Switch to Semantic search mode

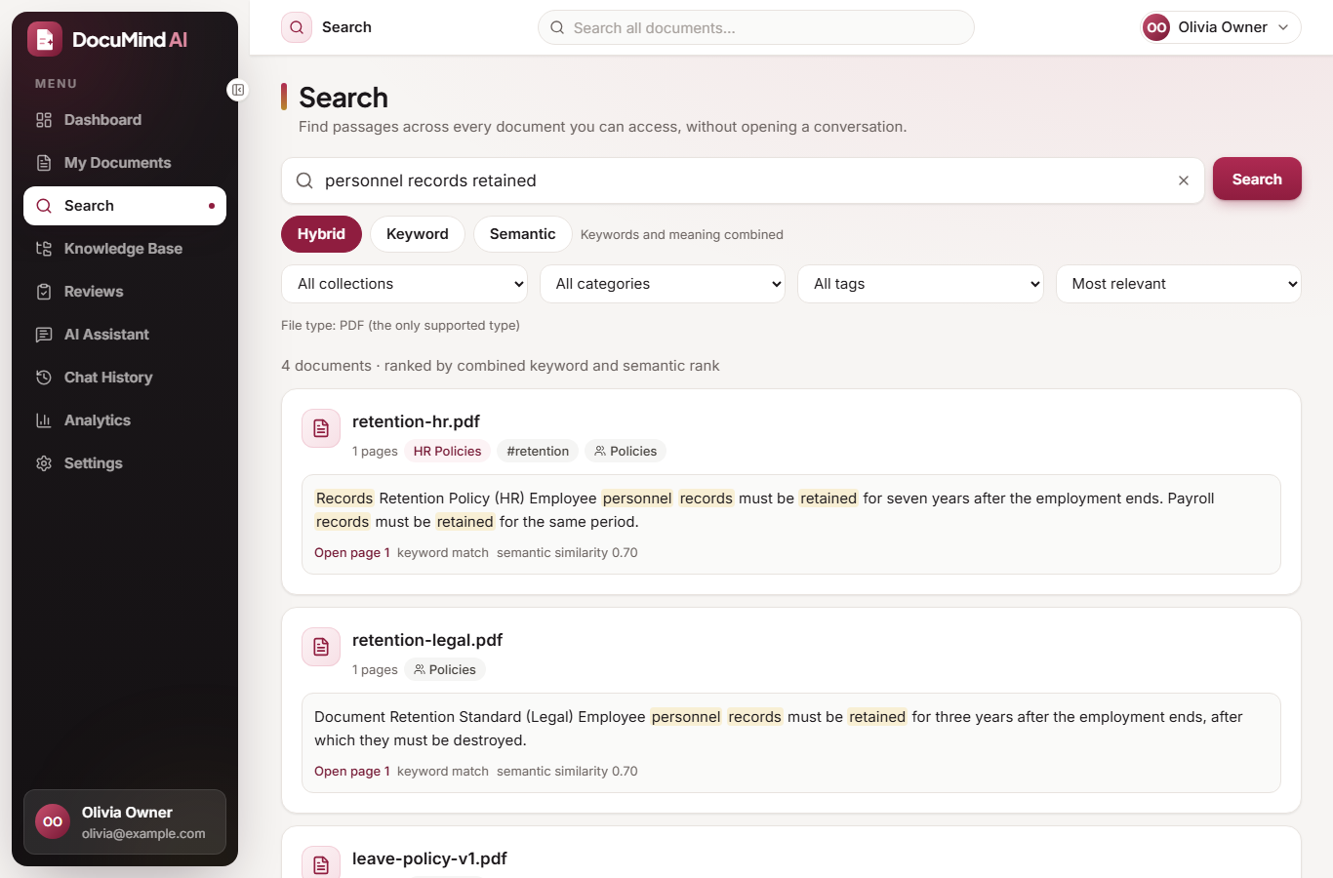click(x=523, y=234)
